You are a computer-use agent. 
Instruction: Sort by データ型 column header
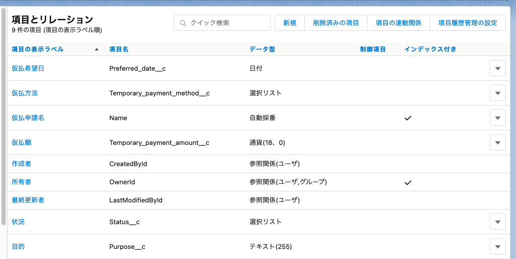tap(262, 49)
